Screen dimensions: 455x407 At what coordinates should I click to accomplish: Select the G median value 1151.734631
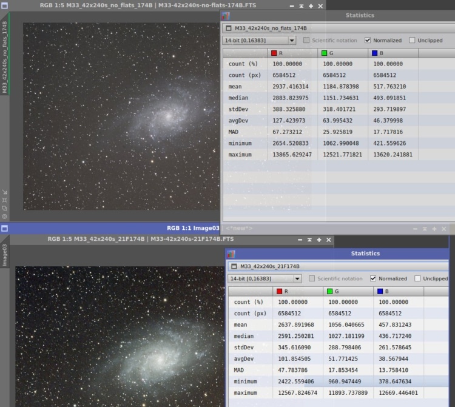[341, 98]
